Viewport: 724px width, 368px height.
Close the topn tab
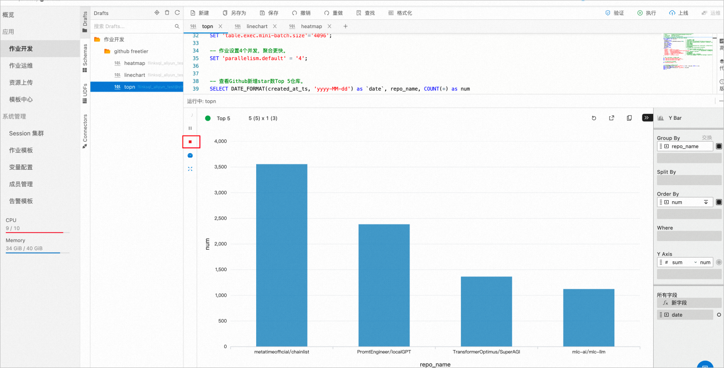pos(220,26)
